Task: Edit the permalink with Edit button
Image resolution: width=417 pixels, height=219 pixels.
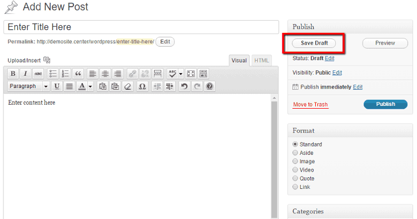Action: tap(165, 42)
